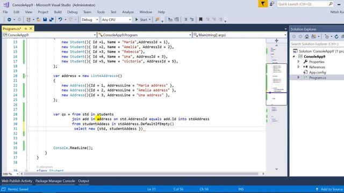Expand the Properties node in Solution Explorer

point(299,62)
